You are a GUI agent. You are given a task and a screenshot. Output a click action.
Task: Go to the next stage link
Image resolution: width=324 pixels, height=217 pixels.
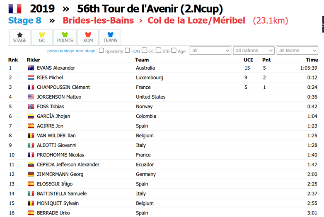click(x=85, y=51)
